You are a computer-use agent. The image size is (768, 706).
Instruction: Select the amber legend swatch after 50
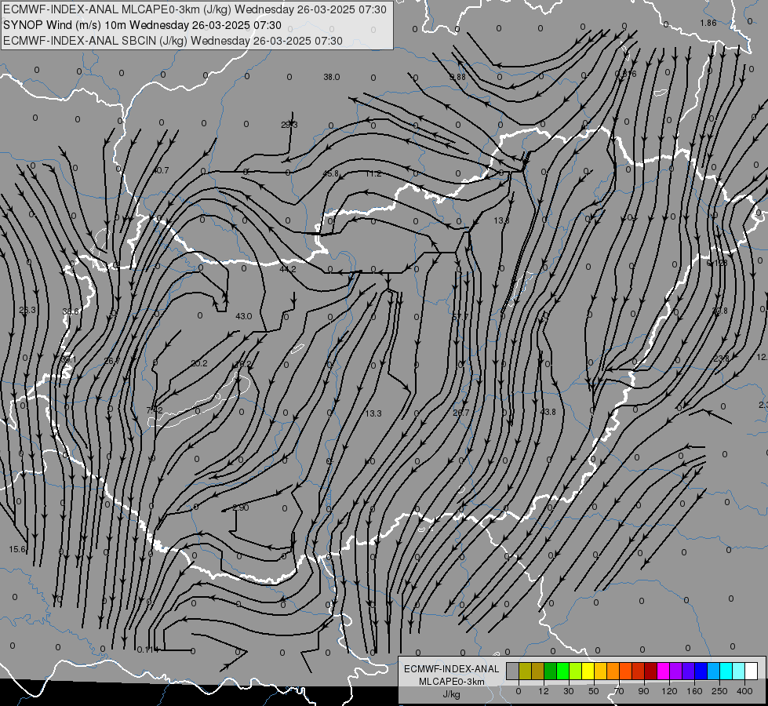click(x=601, y=671)
